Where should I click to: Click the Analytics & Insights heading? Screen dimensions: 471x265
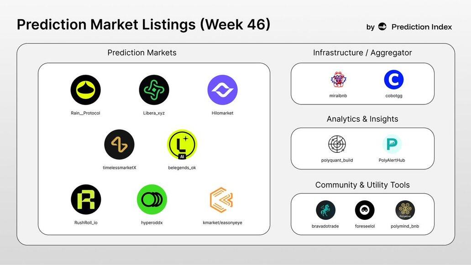pyautogui.click(x=362, y=119)
